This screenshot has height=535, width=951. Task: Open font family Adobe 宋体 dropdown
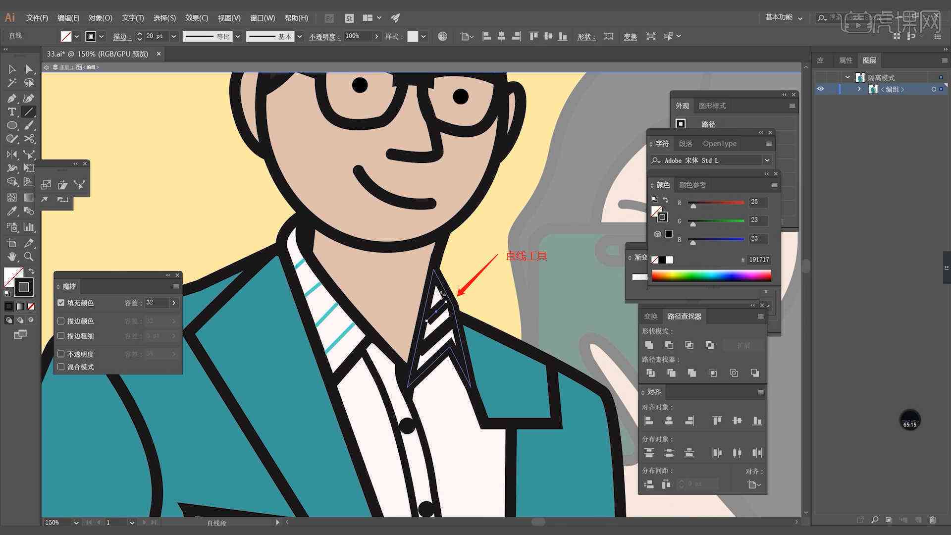click(x=767, y=160)
